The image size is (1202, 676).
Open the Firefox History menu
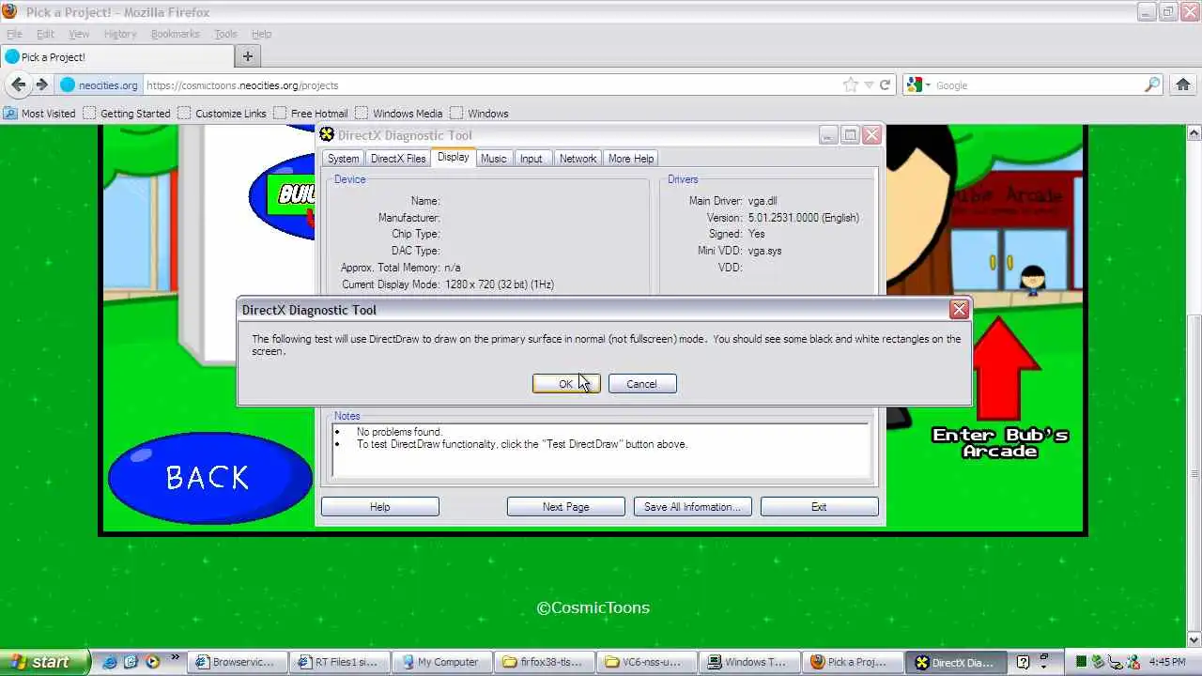120,34
